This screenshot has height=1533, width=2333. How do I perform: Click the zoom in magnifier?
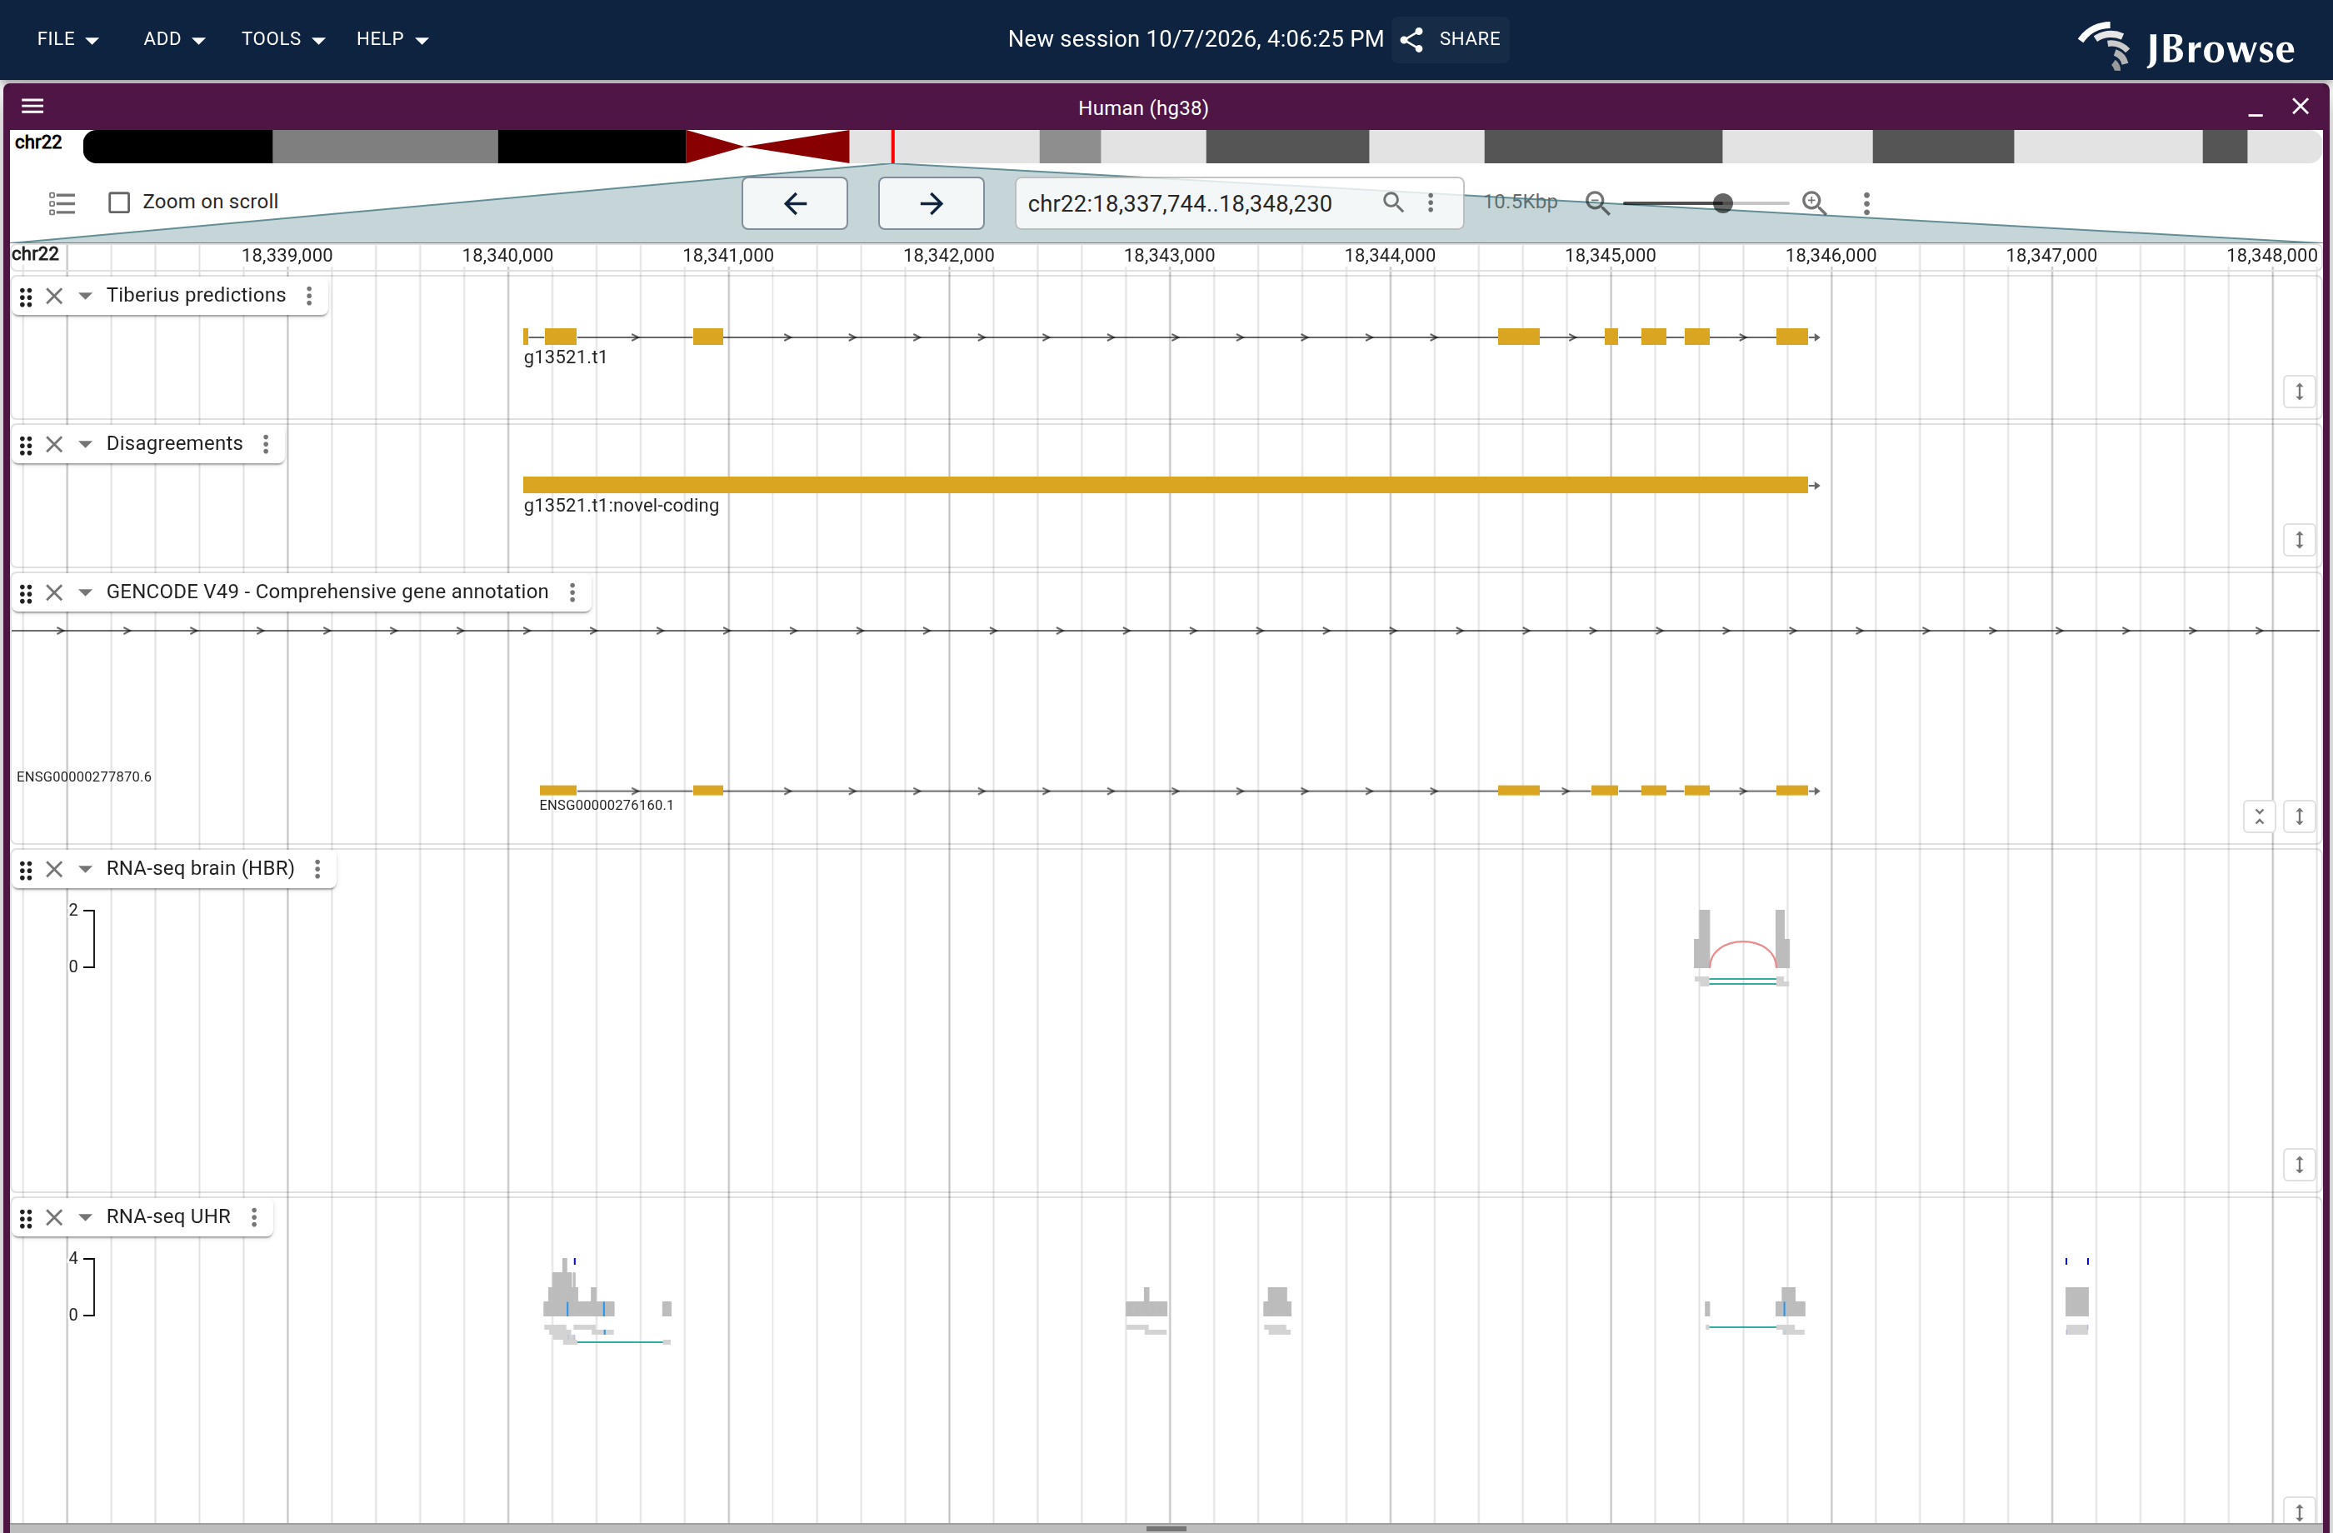1815,203
